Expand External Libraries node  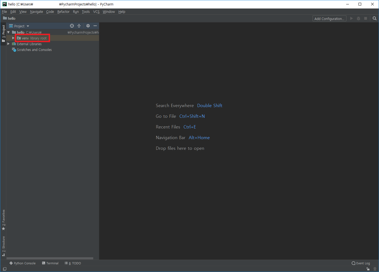[x=8, y=44]
